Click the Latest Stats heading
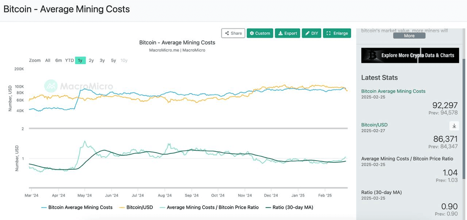467x220 pixels. click(x=379, y=78)
